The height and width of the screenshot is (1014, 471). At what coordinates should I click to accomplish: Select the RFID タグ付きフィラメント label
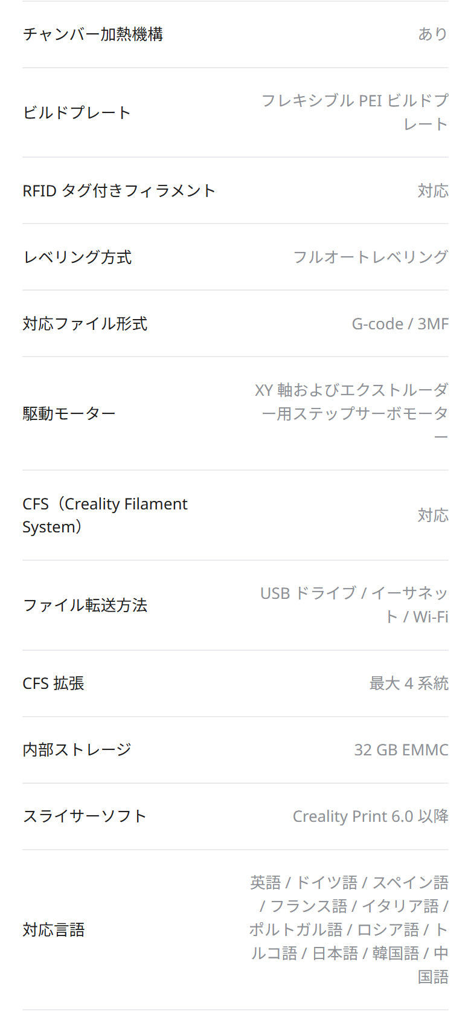(x=119, y=191)
